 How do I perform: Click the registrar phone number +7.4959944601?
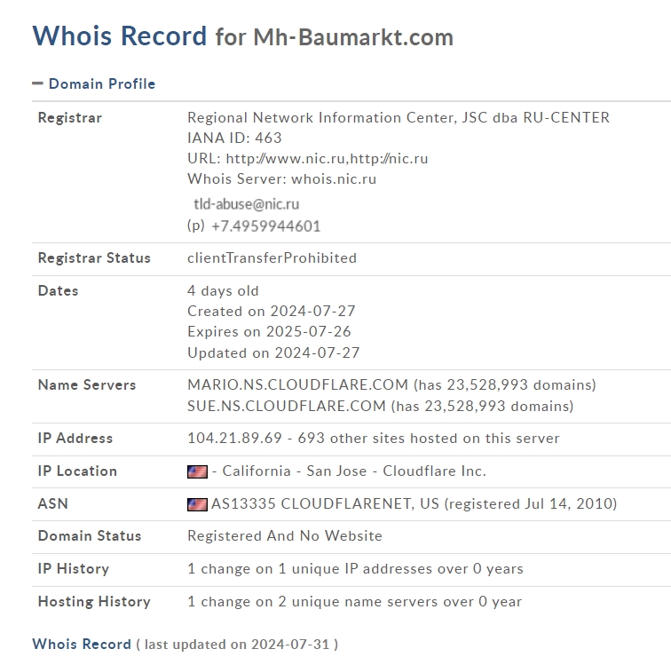(265, 226)
